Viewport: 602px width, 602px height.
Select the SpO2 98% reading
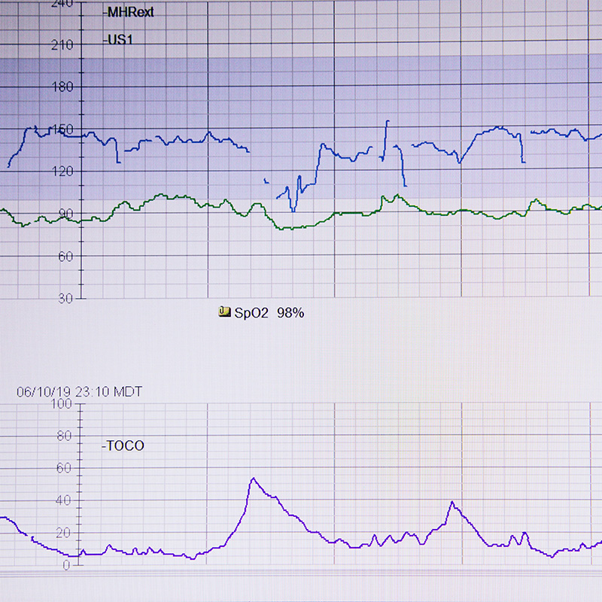point(269,312)
